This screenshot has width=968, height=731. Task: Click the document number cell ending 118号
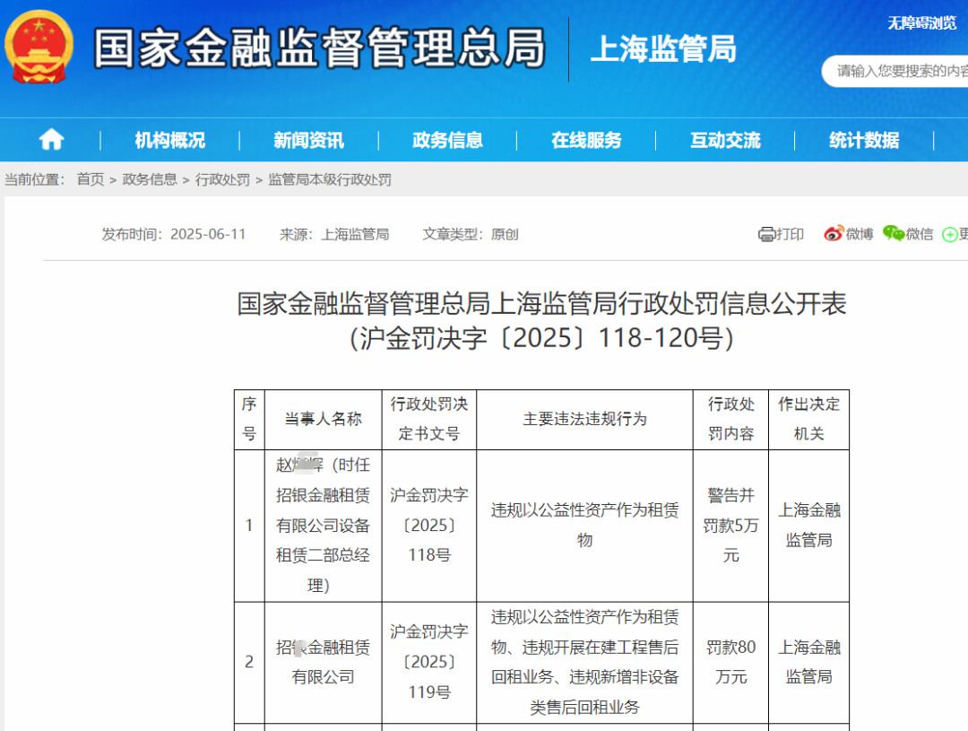coord(429,526)
